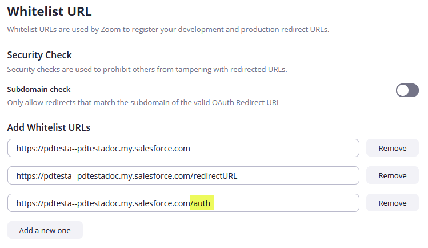The height and width of the screenshot is (248, 428).
Task: Click the 'Only allow redirects' description text
Action: tap(143, 102)
